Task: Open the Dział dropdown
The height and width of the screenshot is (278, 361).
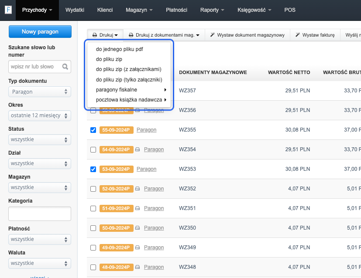Action: pyautogui.click(x=40, y=163)
